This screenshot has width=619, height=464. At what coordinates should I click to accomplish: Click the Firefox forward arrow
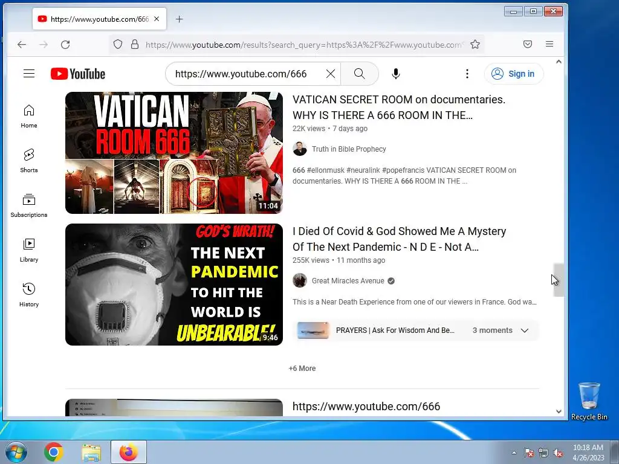click(44, 45)
